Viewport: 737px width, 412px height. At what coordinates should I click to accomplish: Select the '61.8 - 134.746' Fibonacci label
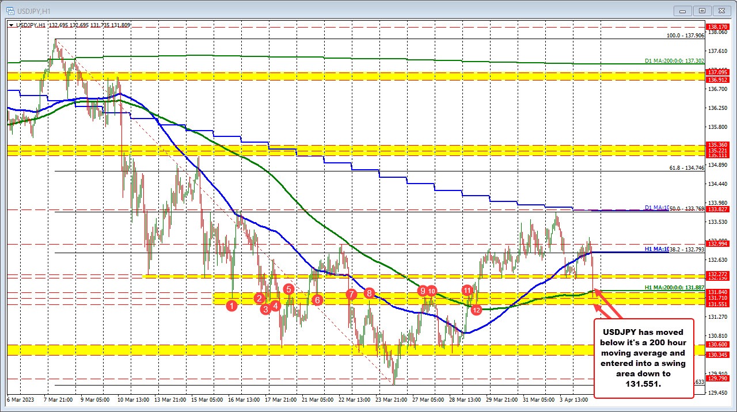(687, 168)
